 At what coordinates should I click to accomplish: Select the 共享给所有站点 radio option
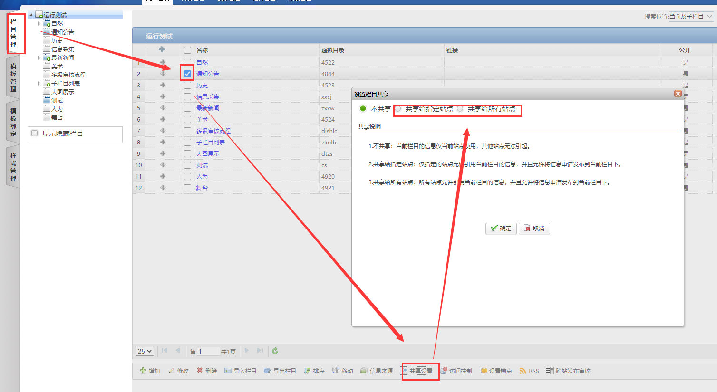tap(460, 109)
